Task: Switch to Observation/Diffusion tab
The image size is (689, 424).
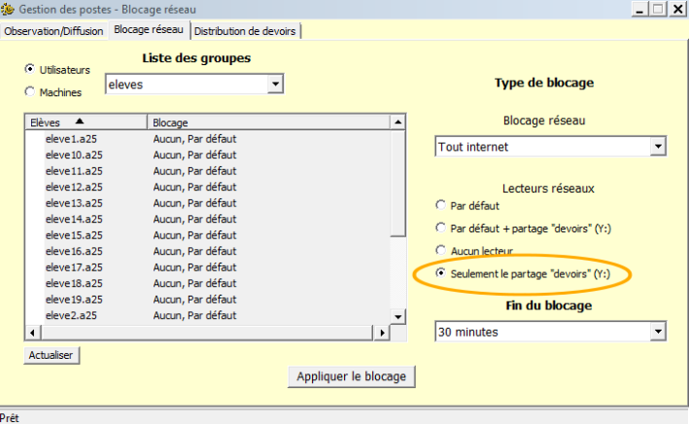Action: click(54, 30)
